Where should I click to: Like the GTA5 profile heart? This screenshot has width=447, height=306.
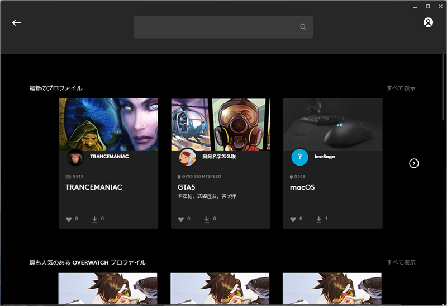[x=180, y=219]
